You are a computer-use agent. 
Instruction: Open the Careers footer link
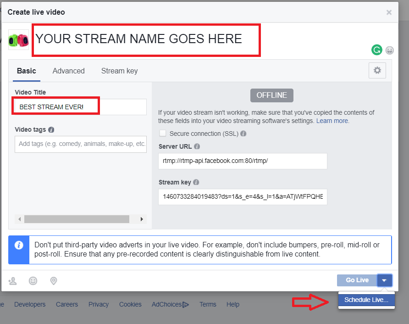[67, 304]
